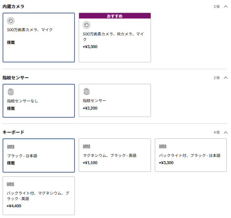Select バックライト付、ブラック - 日本語 keyboard option
This screenshot has height=218, width=231.
[191, 155]
